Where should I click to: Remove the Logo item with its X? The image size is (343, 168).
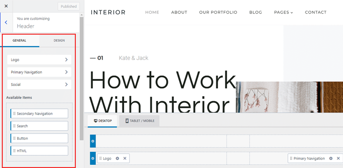pyautogui.click(x=125, y=159)
